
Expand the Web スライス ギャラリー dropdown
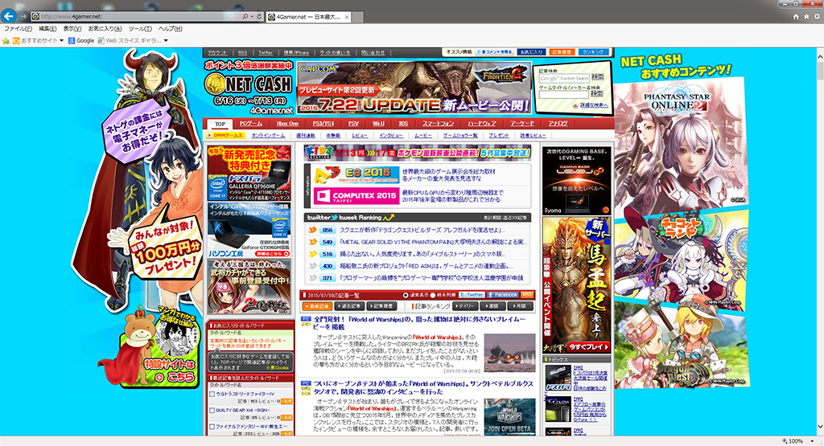[166, 40]
